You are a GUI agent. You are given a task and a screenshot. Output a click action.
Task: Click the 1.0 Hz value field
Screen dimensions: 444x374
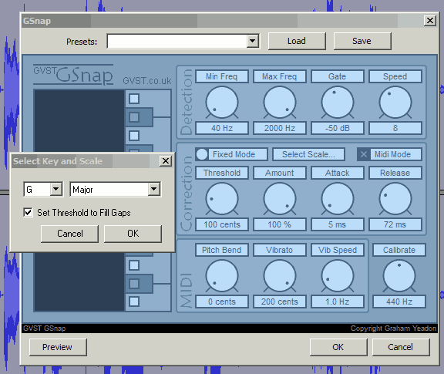[x=338, y=302]
